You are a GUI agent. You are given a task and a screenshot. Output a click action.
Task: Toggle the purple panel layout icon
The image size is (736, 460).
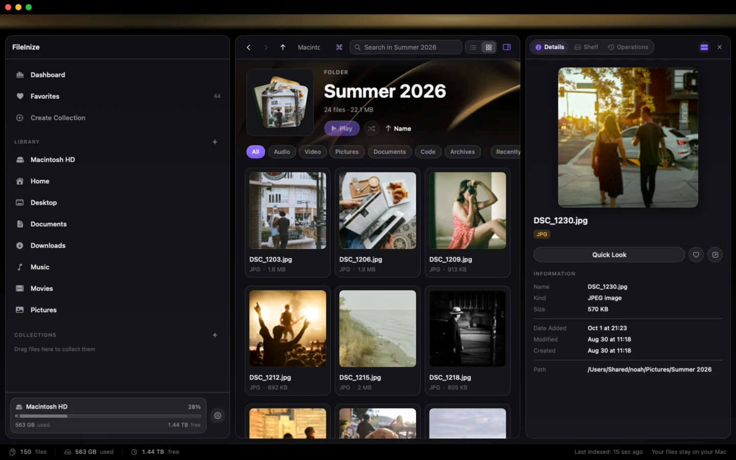(x=704, y=47)
